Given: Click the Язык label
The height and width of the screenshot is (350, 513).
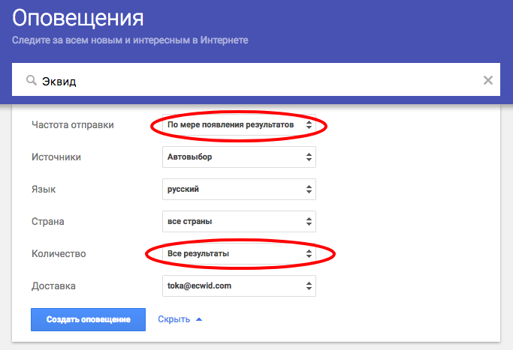Looking at the screenshot, I should (x=44, y=190).
